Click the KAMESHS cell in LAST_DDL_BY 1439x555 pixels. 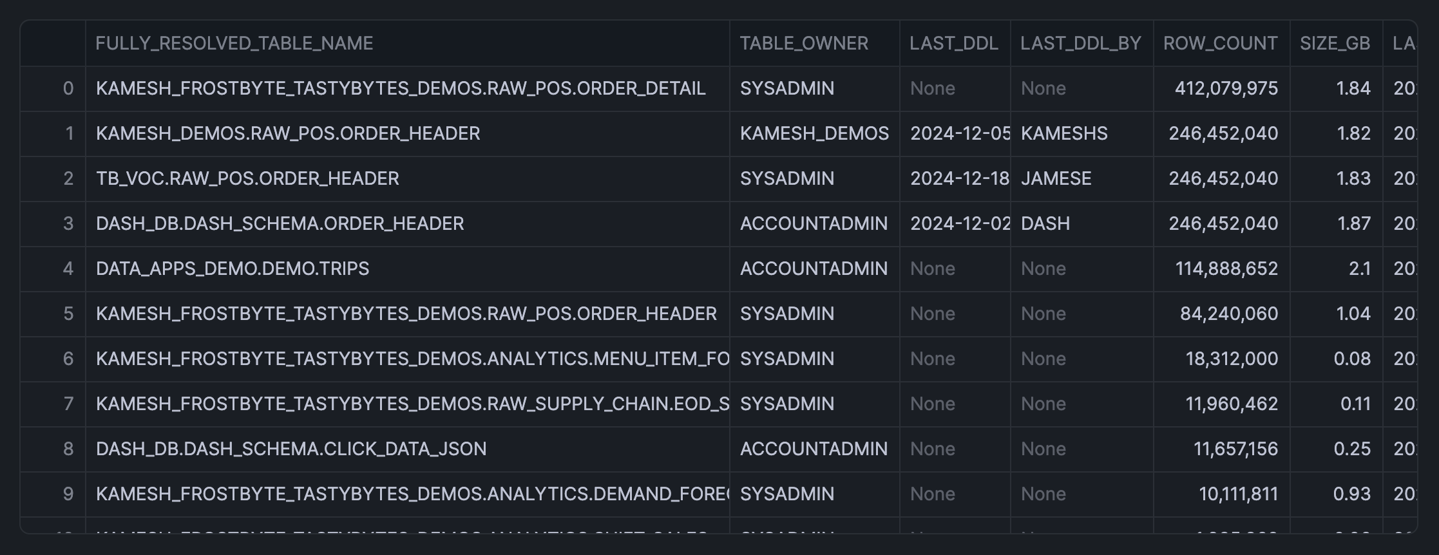pos(1064,133)
